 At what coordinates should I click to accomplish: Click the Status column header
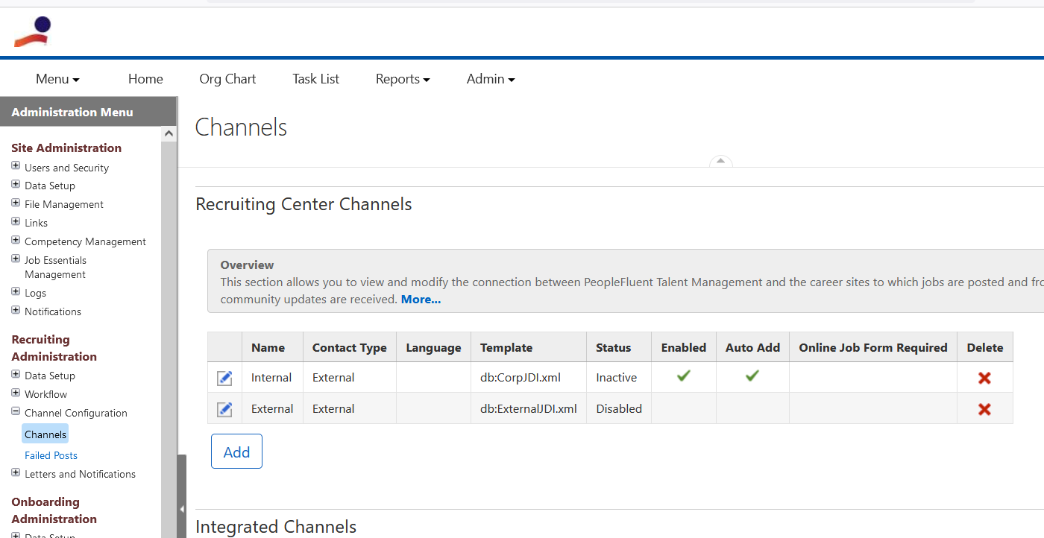tap(619, 347)
